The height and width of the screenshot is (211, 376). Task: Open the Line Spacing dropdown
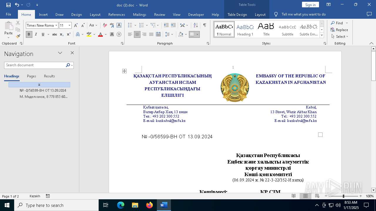click(169, 34)
